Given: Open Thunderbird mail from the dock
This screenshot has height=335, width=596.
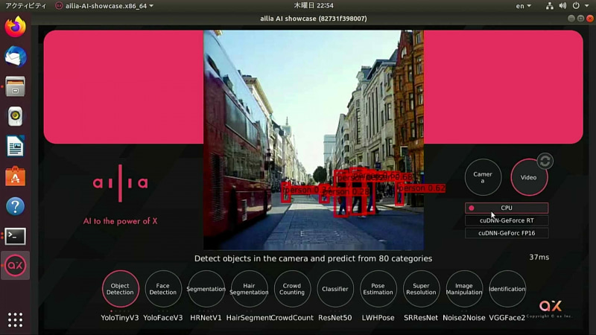Looking at the screenshot, I should pyautogui.click(x=15, y=57).
